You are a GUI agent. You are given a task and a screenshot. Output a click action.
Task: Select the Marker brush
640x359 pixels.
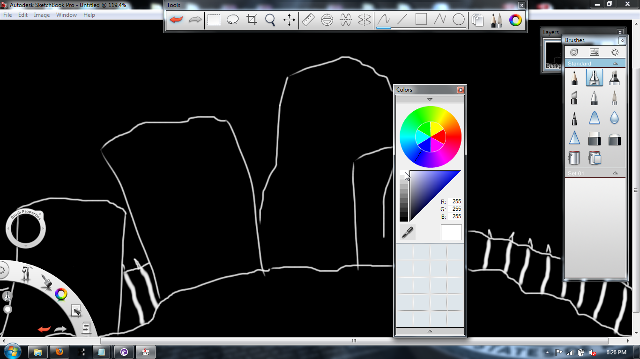[x=615, y=78]
